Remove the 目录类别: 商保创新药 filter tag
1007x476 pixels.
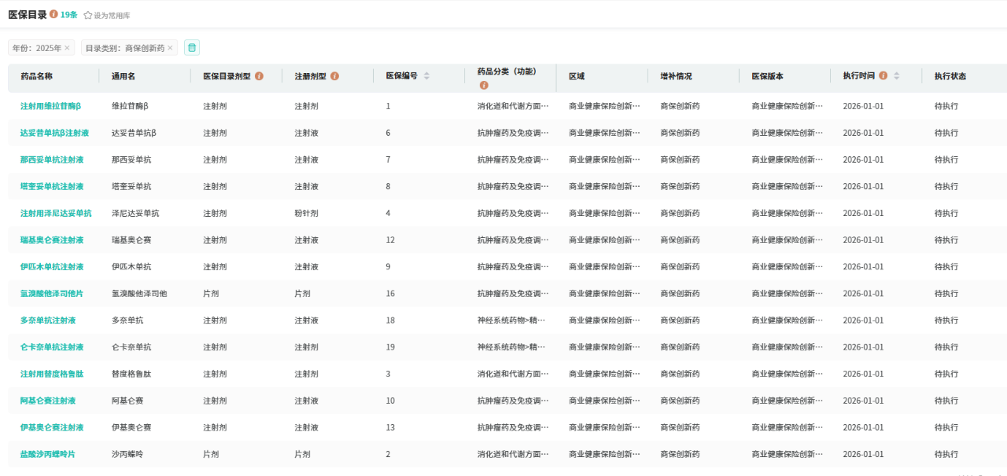(x=170, y=48)
